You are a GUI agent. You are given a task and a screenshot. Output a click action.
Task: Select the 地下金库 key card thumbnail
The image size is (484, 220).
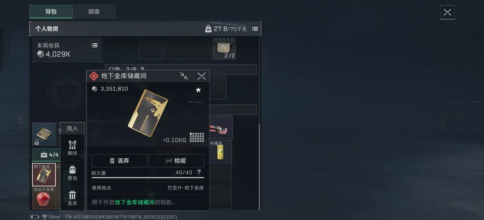(x=44, y=175)
